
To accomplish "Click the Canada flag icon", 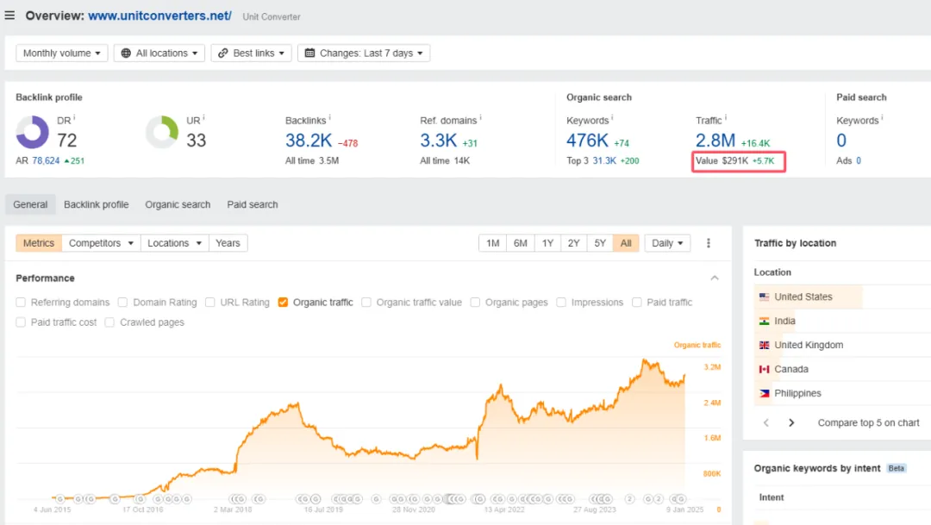I will click(x=764, y=370).
